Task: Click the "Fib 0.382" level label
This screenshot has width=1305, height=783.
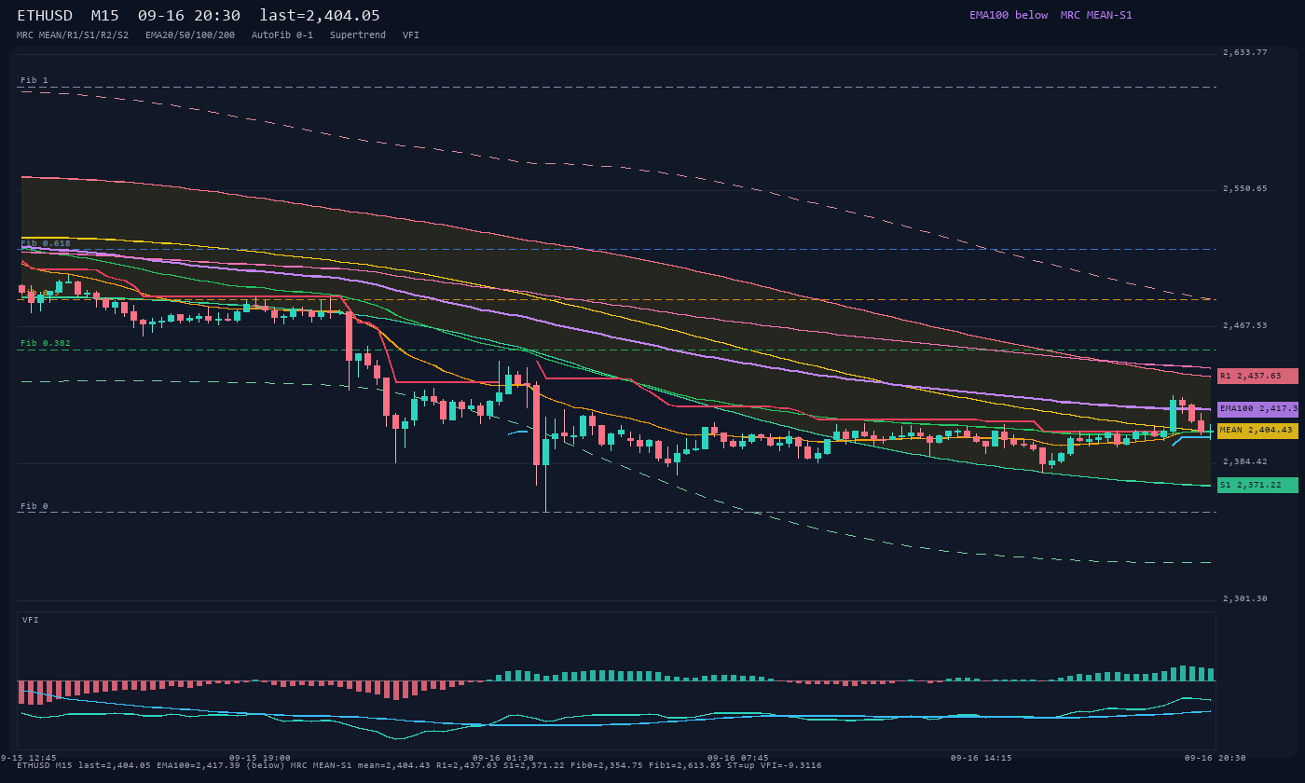Action: coord(46,343)
